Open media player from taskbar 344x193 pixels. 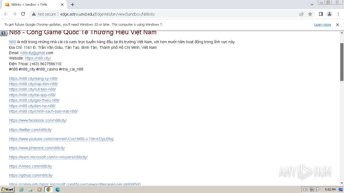[x=40, y=190]
